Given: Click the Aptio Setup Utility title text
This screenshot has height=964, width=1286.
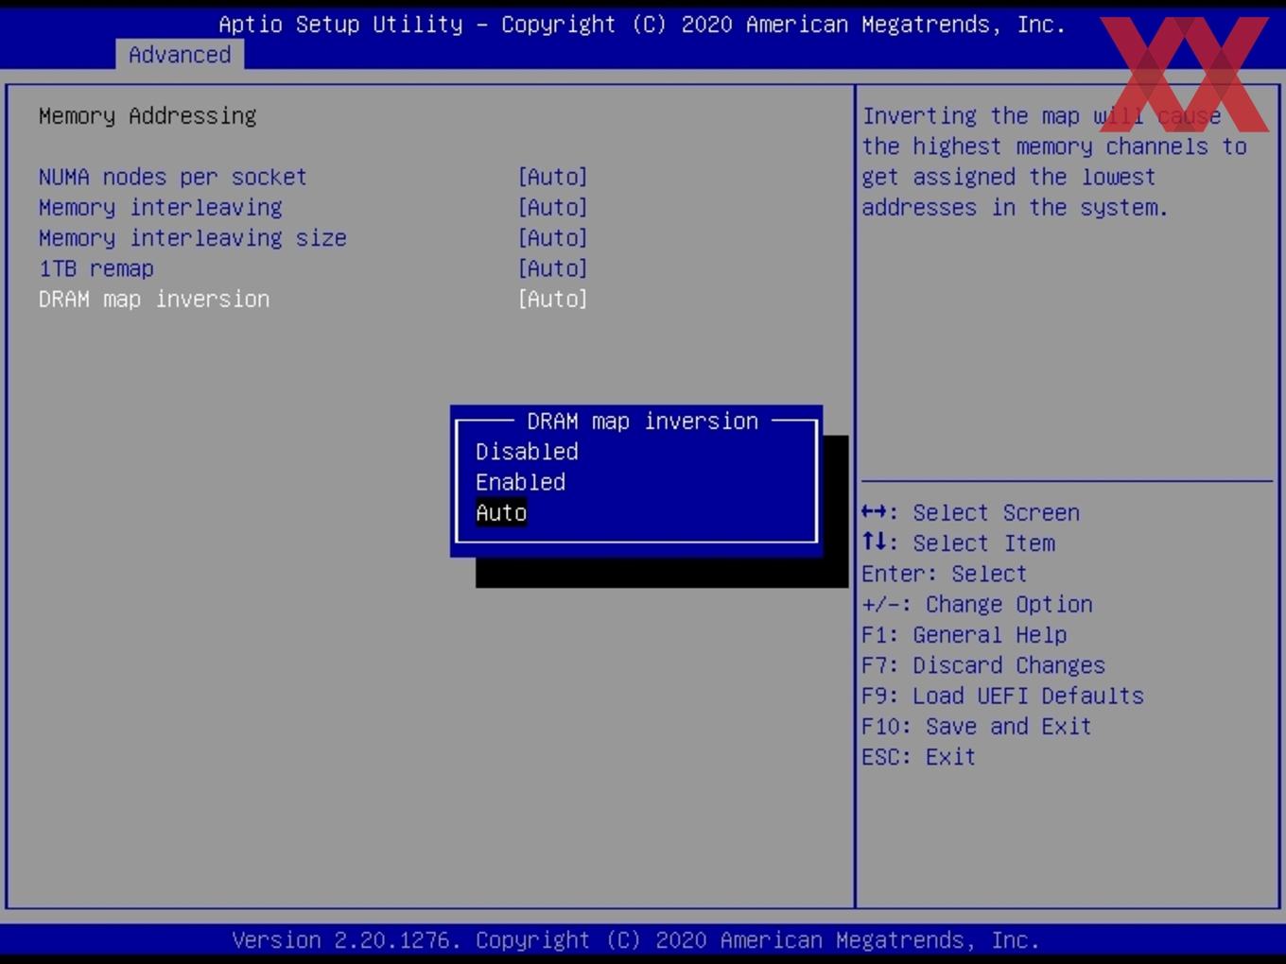Looking at the screenshot, I should coord(642,25).
